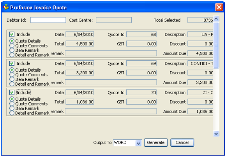Viewport: 226px width, 156px height.
Task: Focus the Debtor Id input field
Action: (48, 20)
